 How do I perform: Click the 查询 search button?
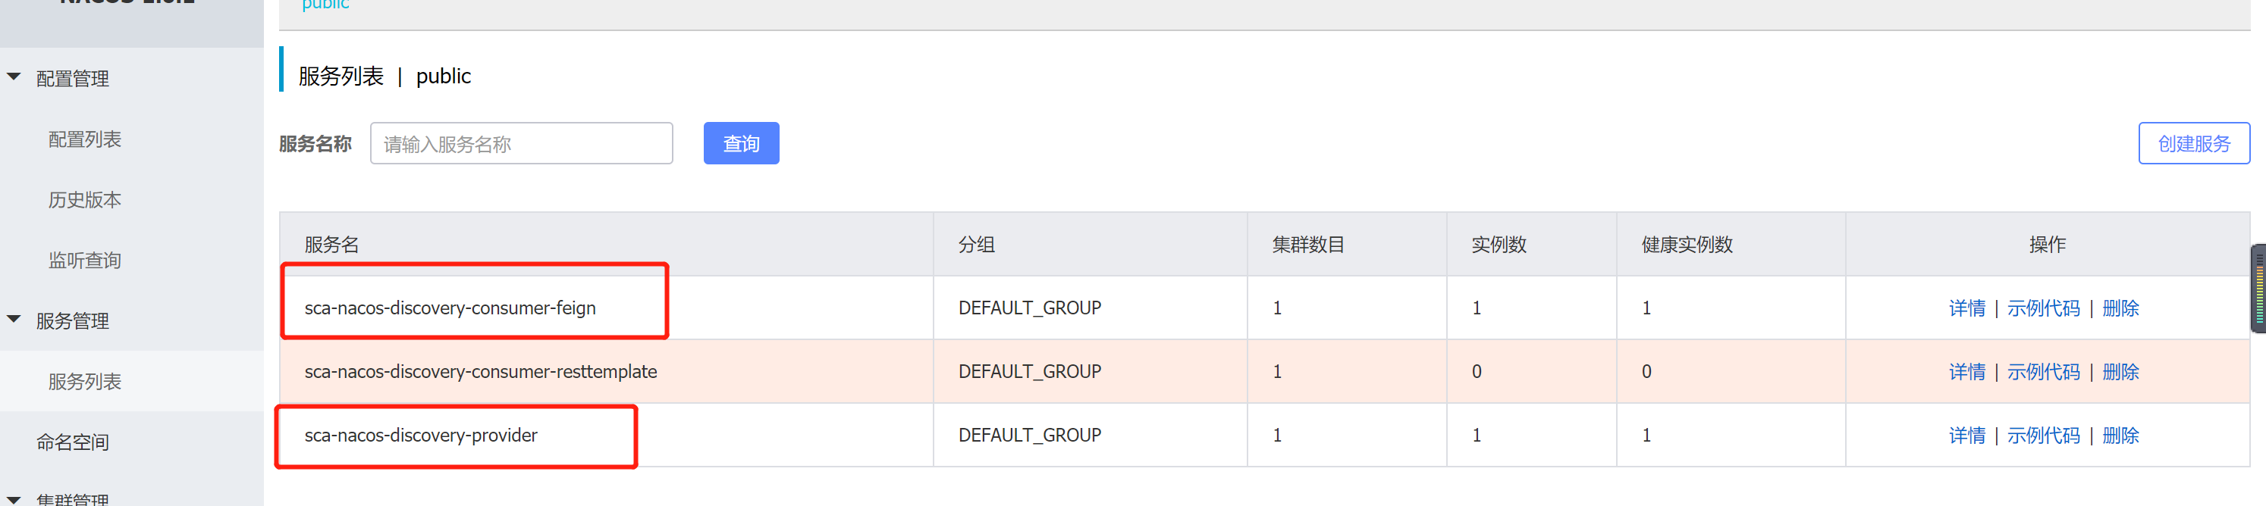(741, 142)
